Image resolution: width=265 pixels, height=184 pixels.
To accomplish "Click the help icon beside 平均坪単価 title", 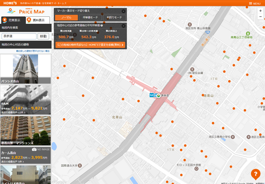I will (x=102, y=26).
